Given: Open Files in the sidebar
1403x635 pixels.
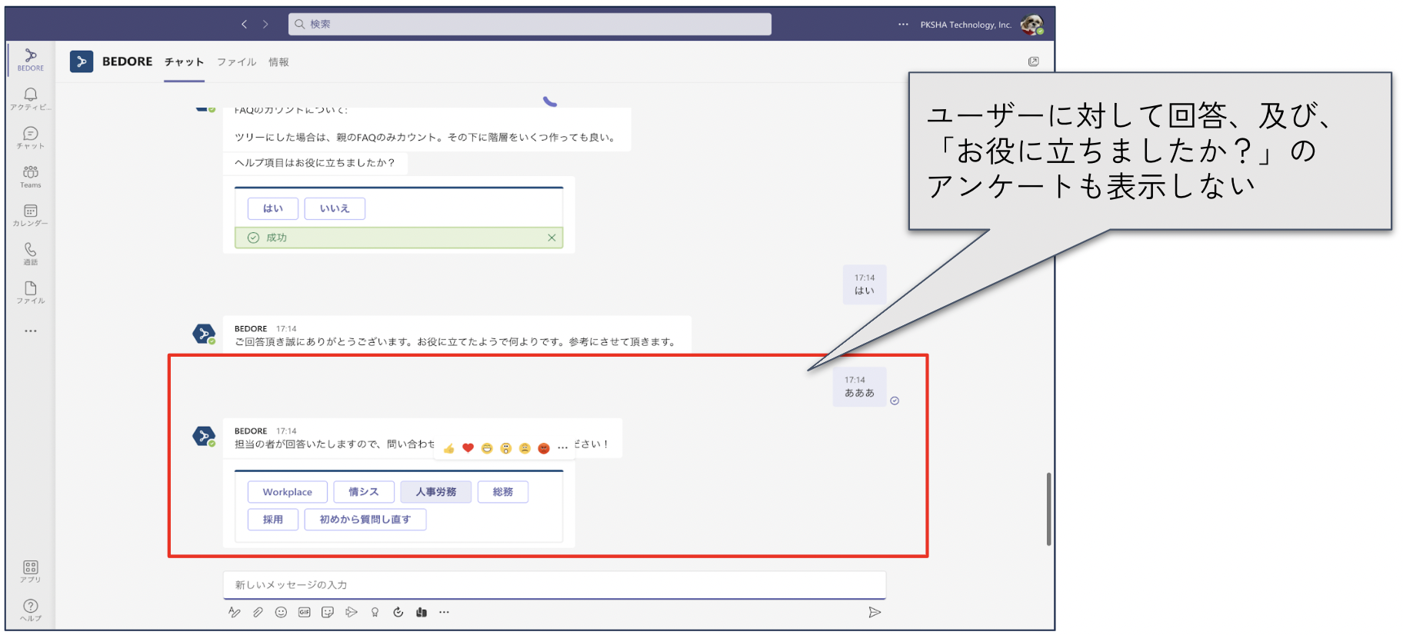Looking at the screenshot, I should 31,293.
